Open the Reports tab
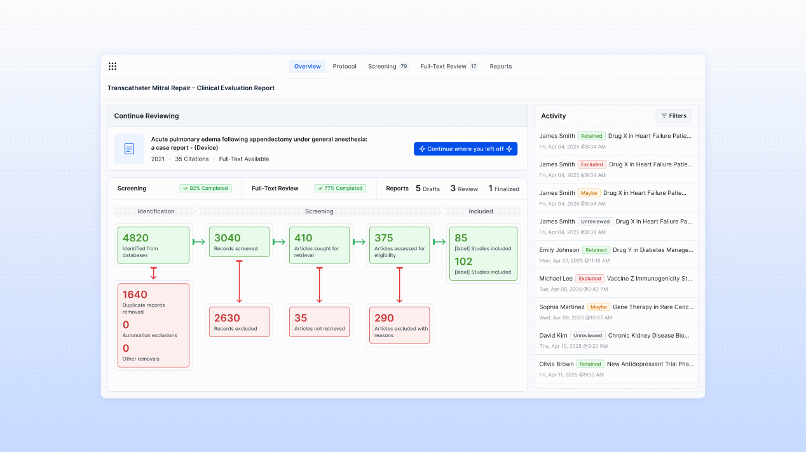 tap(501, 66)
